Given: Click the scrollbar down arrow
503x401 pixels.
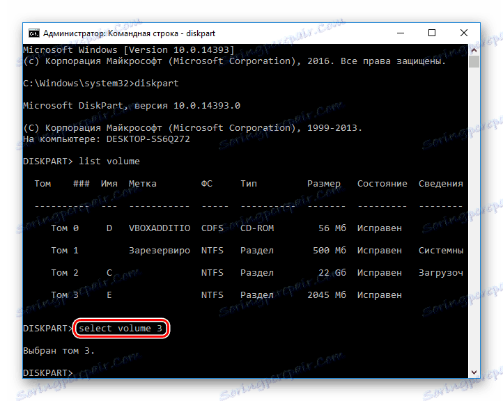Looking at the screenshot, I should click(474, 372).
